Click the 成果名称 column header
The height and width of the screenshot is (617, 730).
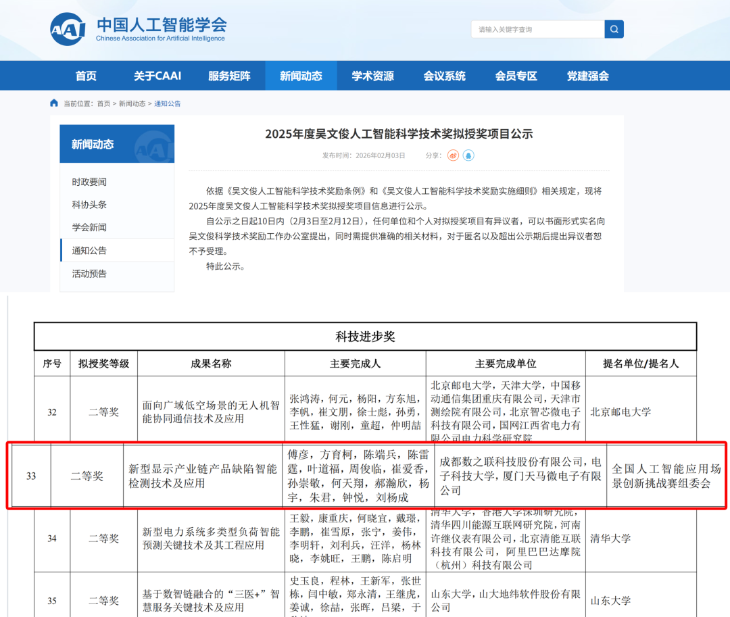[211, 364]
